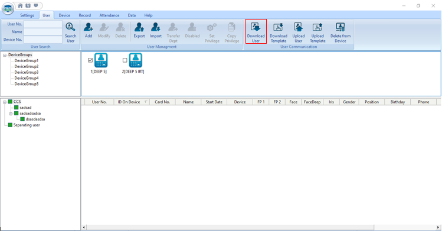Uncheck the 1[DEEP 5] device checkbox
442x231 pixels.
pos(90,60)
